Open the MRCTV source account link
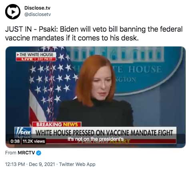This screenshot has width=192, height=170. click(x=26, y=153)
